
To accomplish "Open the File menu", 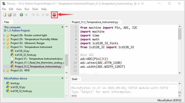I will pos(4,9).
